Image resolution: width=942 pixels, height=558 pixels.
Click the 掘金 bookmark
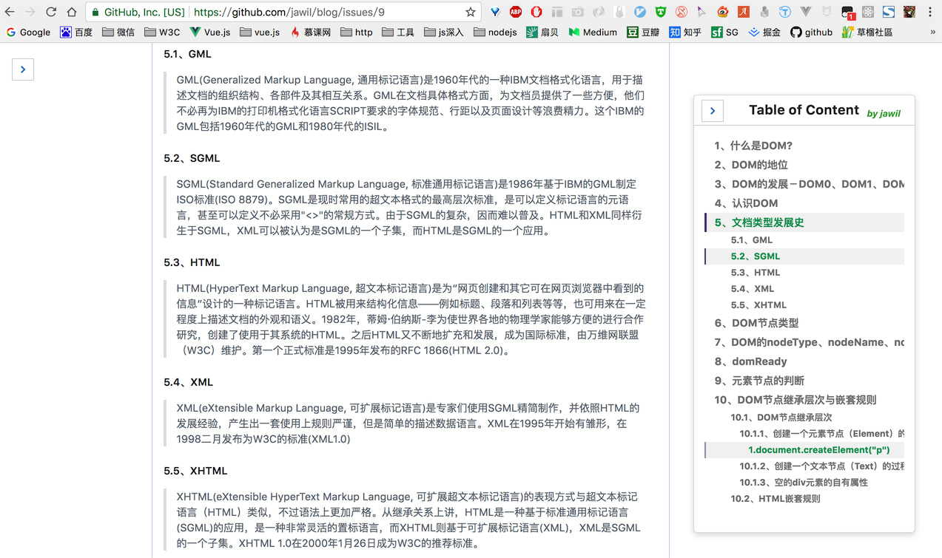pyautogui.click(x=763, y=32)
